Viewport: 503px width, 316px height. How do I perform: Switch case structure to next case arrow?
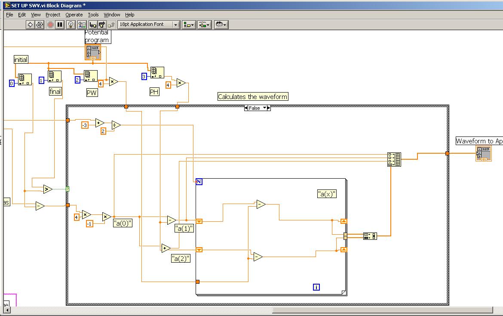click(269, 108)
